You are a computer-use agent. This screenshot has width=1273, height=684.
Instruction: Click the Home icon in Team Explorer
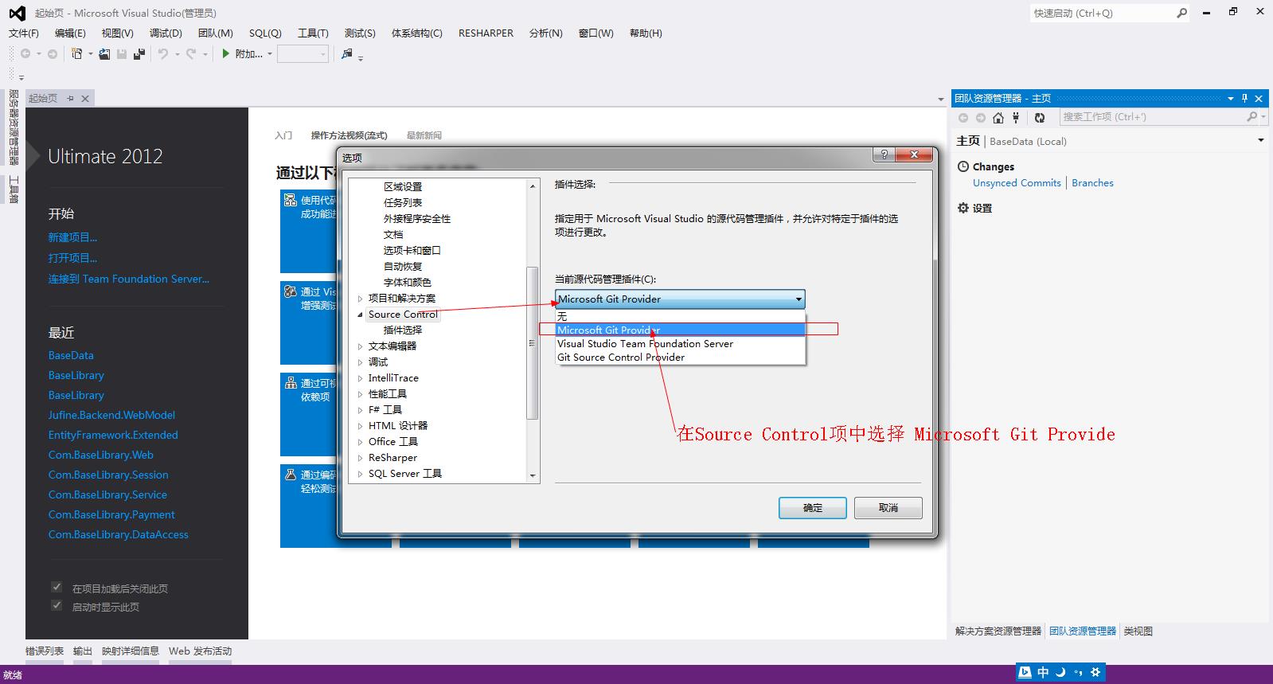click(998, 117)
